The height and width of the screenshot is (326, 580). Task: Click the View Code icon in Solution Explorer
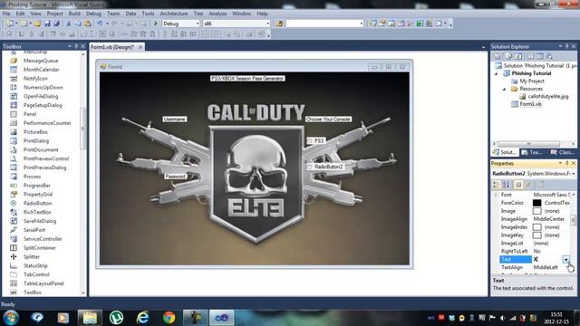pos(530,56)
